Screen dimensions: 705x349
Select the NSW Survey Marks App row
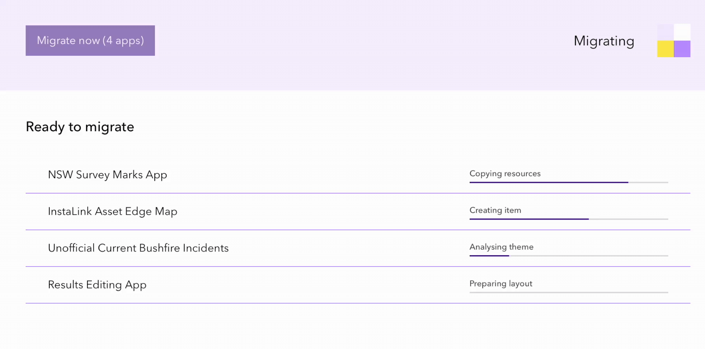point(358,175)
